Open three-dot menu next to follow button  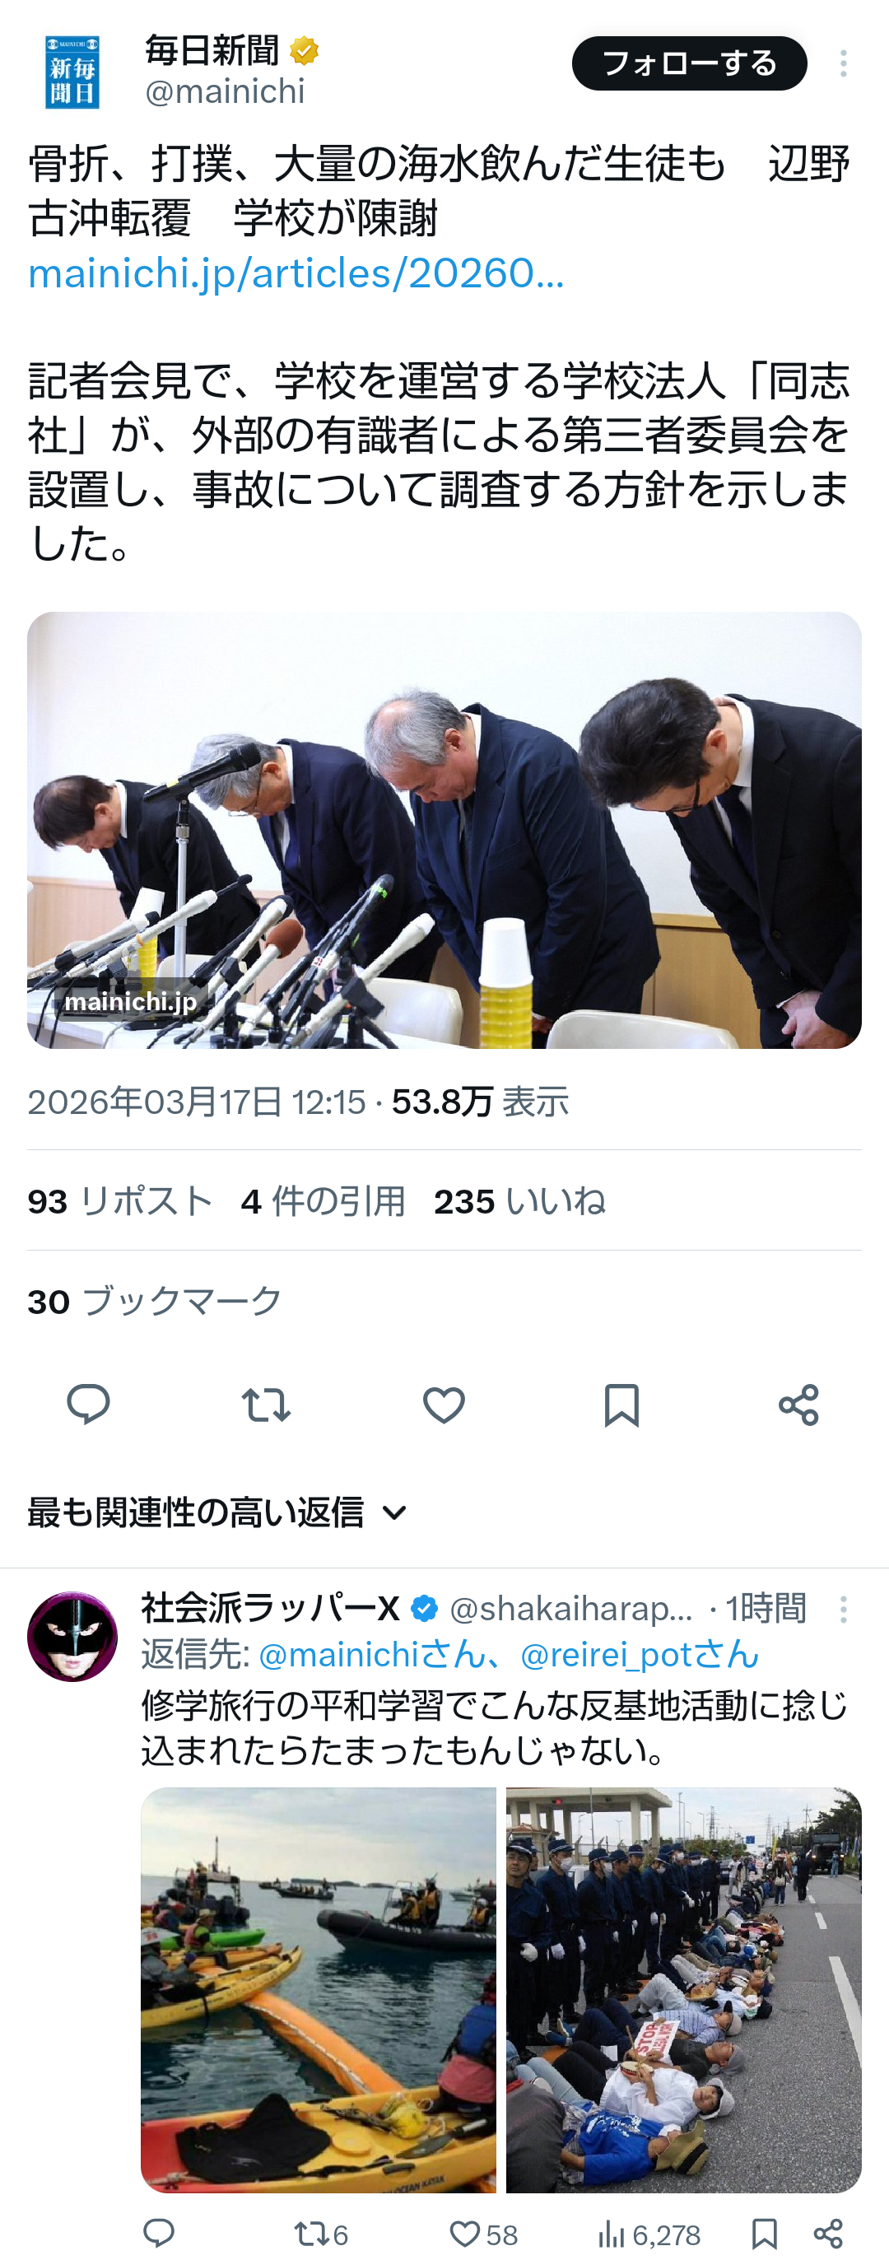843,63
